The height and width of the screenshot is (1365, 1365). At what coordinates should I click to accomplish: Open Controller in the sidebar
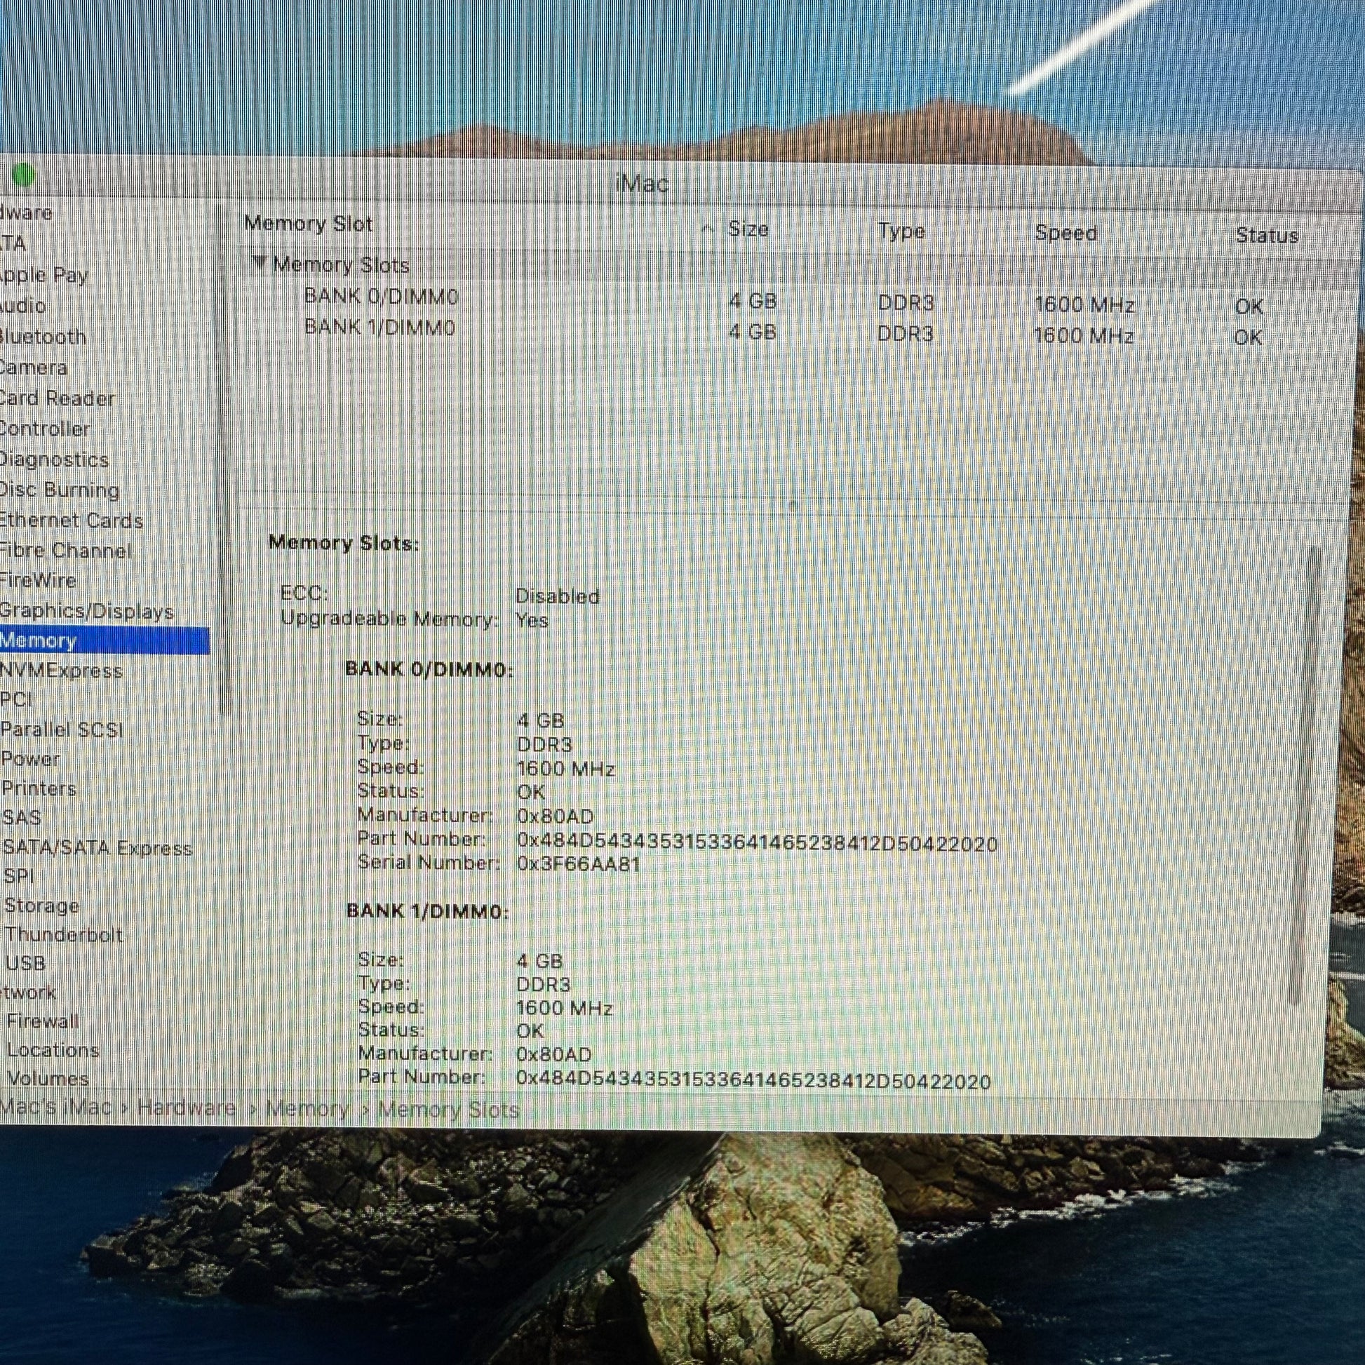click(44, 429)
